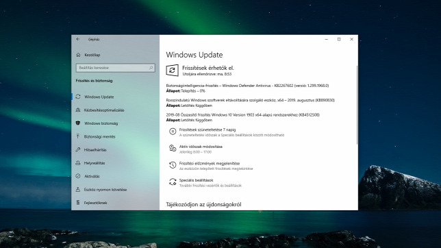Click the back arrow in Gépház header
Image resolution: width=441 pixels, height=248 pixels.
[x=78, y=39]
